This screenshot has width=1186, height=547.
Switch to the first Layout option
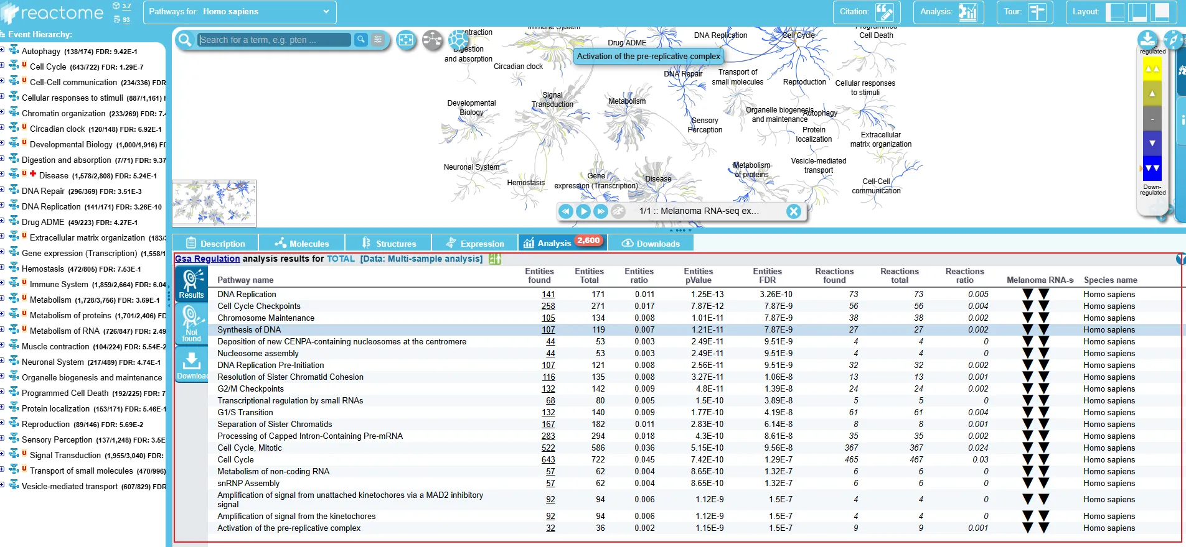1114,12
